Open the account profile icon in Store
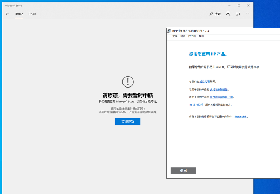This screenshot has height=194, width=280. point(228,14)
